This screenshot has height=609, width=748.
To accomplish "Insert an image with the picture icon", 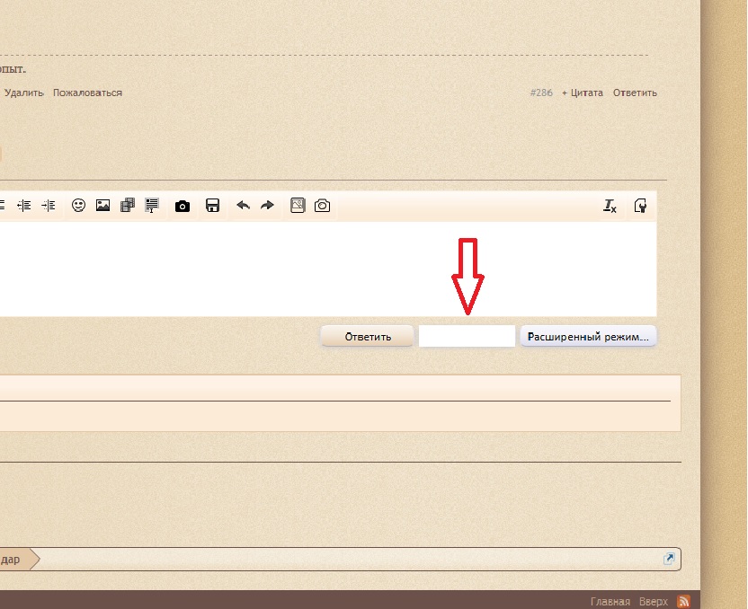I will [x=103, y=206].
